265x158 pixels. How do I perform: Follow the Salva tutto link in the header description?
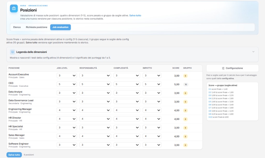pos(135,15)
